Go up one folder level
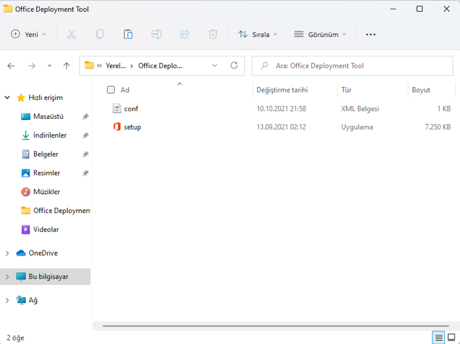This screenshot has height=344, width=460. tap(67, 66)
